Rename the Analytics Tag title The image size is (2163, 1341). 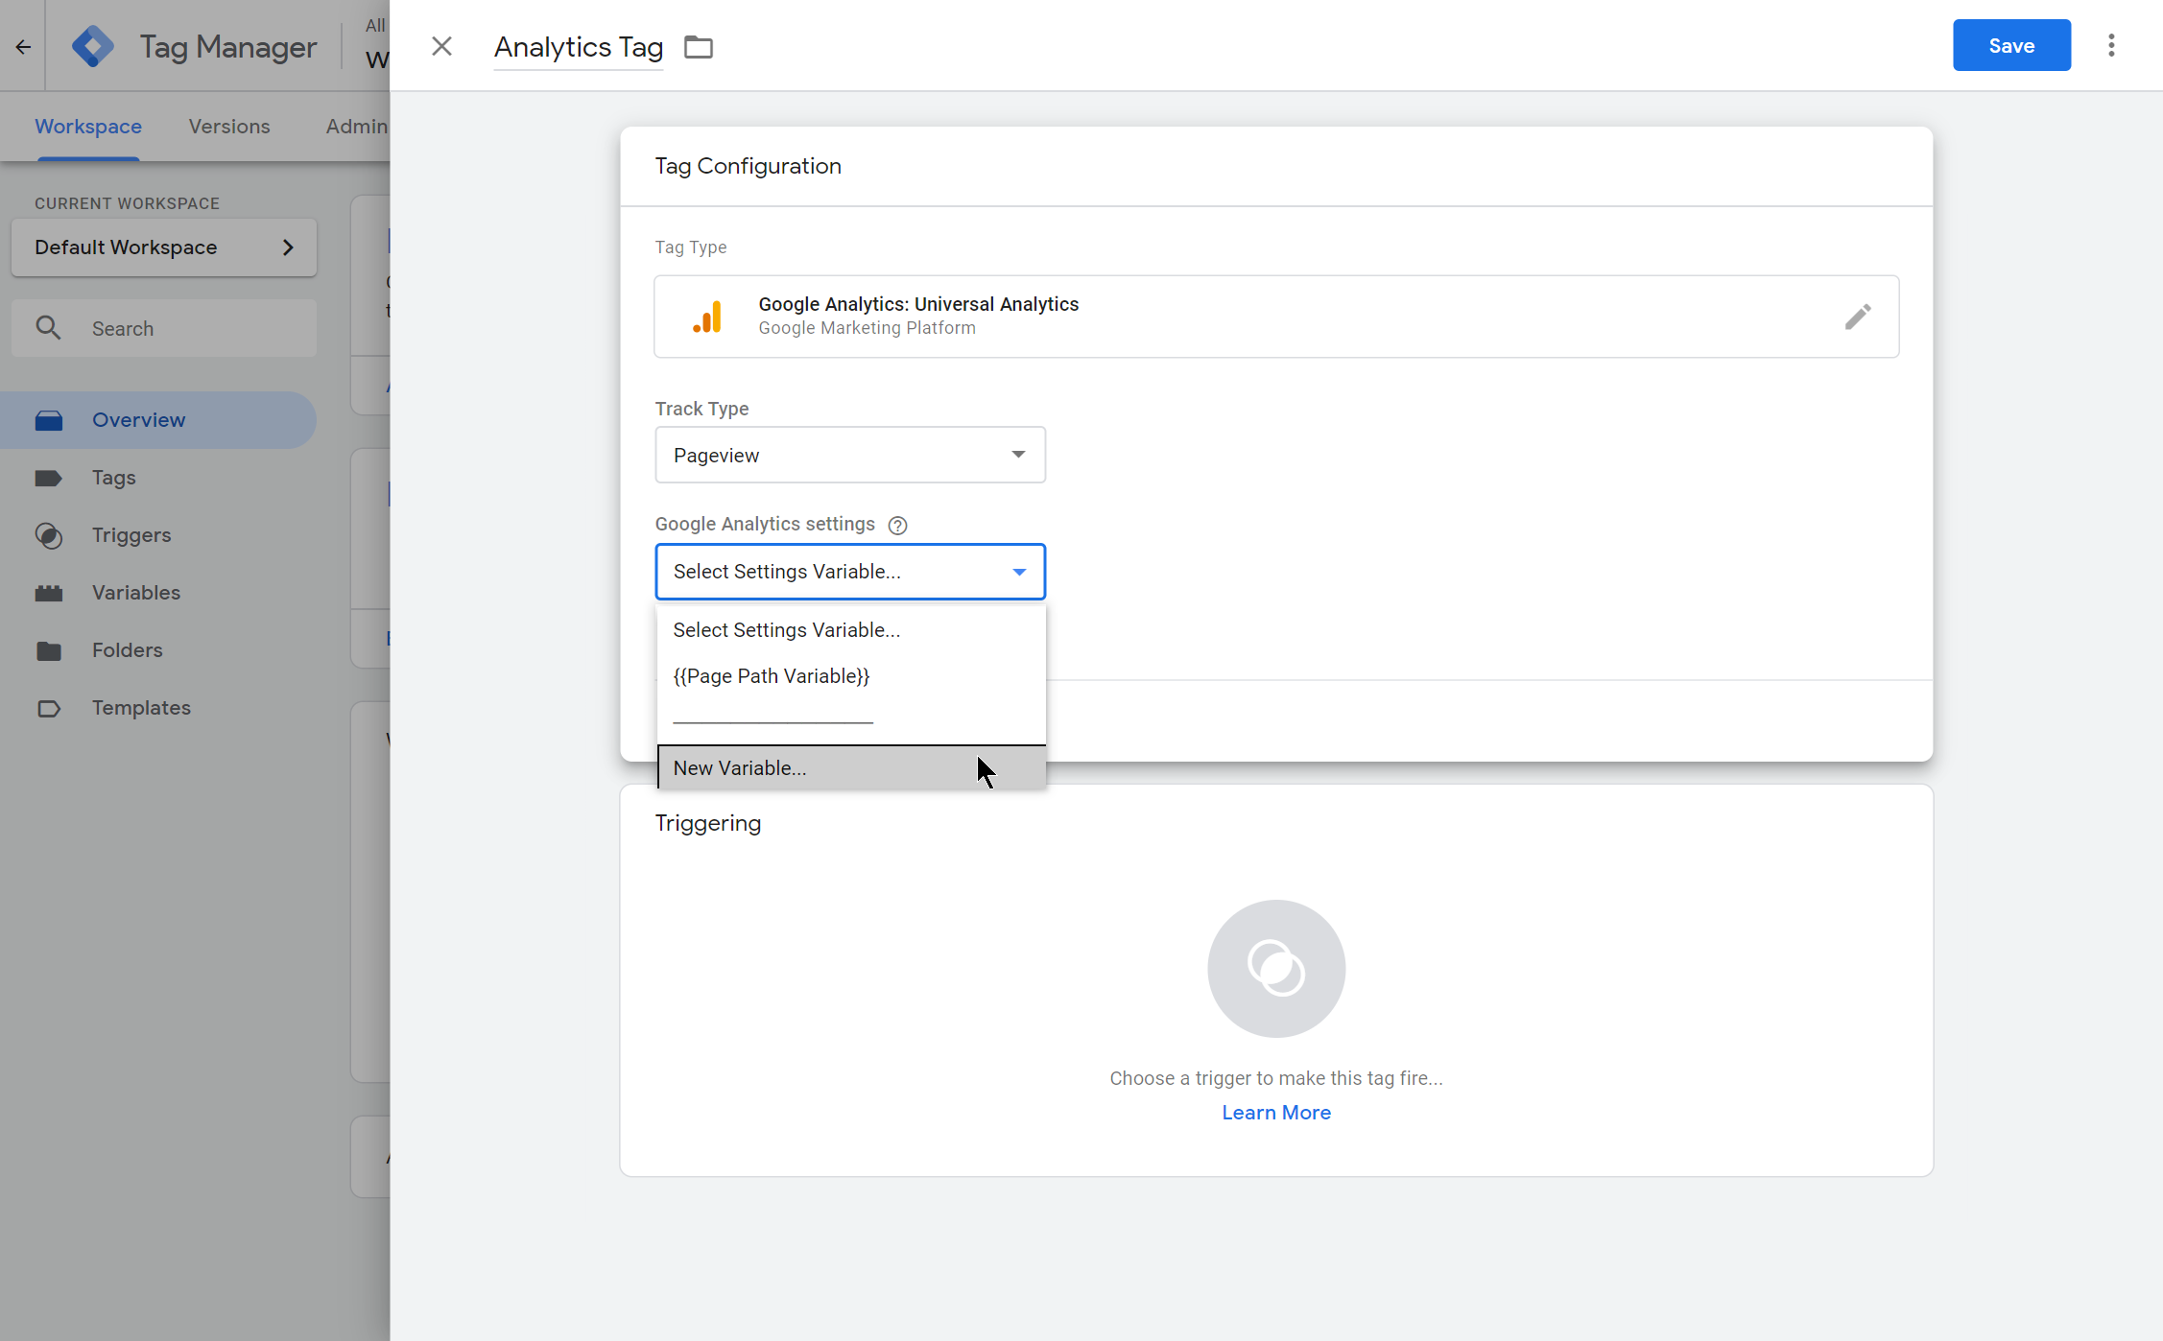(579, 47)
